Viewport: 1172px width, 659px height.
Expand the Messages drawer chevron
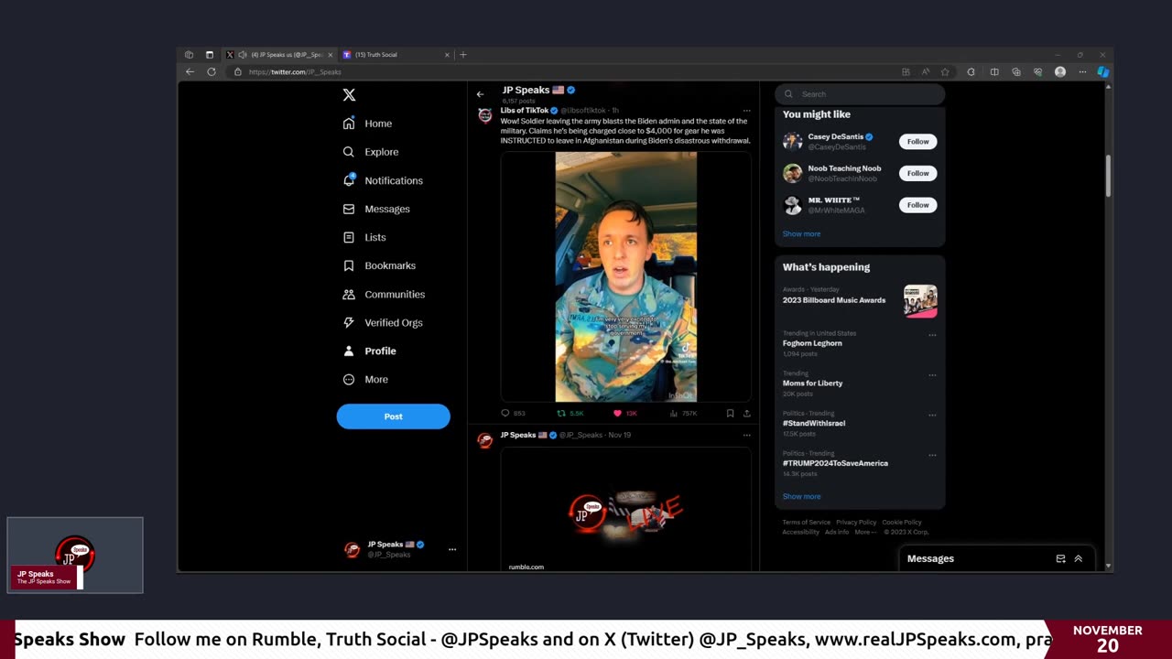click(x=1078, y=558)
